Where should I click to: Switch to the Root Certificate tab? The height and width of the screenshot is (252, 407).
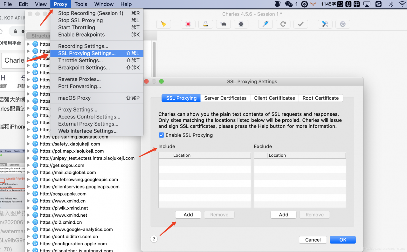pos(321,98)
